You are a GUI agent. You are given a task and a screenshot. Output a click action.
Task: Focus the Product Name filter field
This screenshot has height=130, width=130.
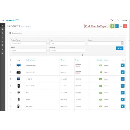pos(29,43)
